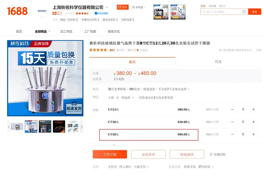The width and height of the screenshot is (264, 177).
Task: Click the 服务态度好 review tag
Action: pos(110,20)
